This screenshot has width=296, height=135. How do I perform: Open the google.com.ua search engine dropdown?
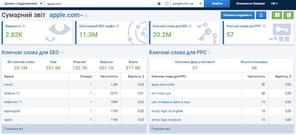point(187,4)
